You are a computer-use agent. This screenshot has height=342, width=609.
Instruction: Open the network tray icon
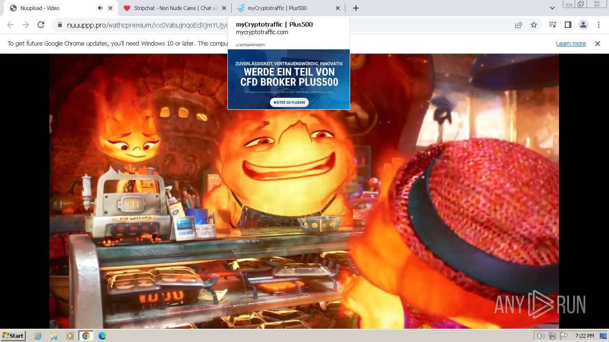552,336
